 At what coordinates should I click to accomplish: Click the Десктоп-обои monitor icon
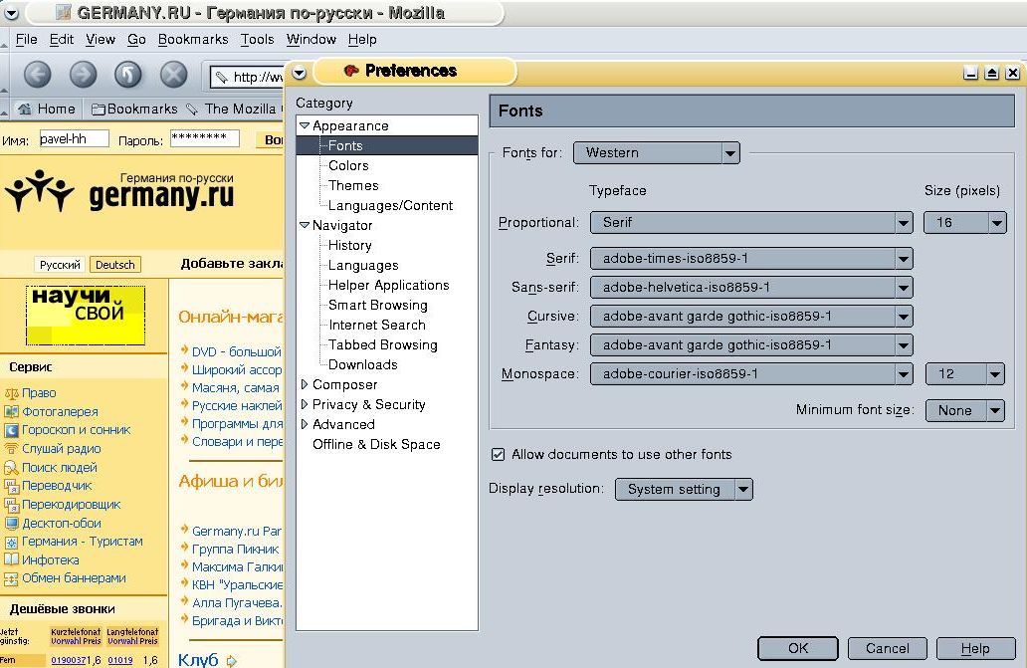11,524
